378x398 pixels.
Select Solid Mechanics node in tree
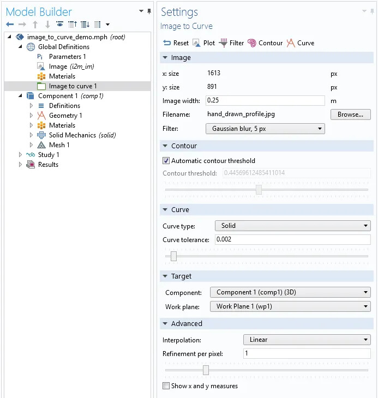pyautogui.click(x=72, y=135)
